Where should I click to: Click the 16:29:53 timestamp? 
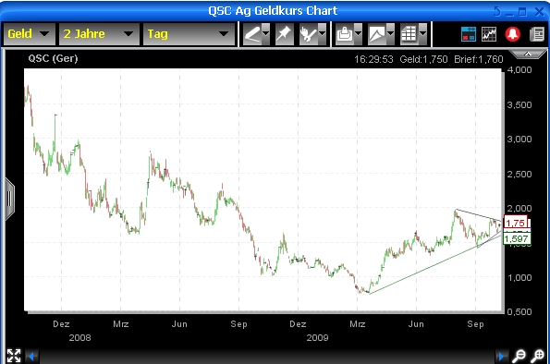tap(373, 59)
